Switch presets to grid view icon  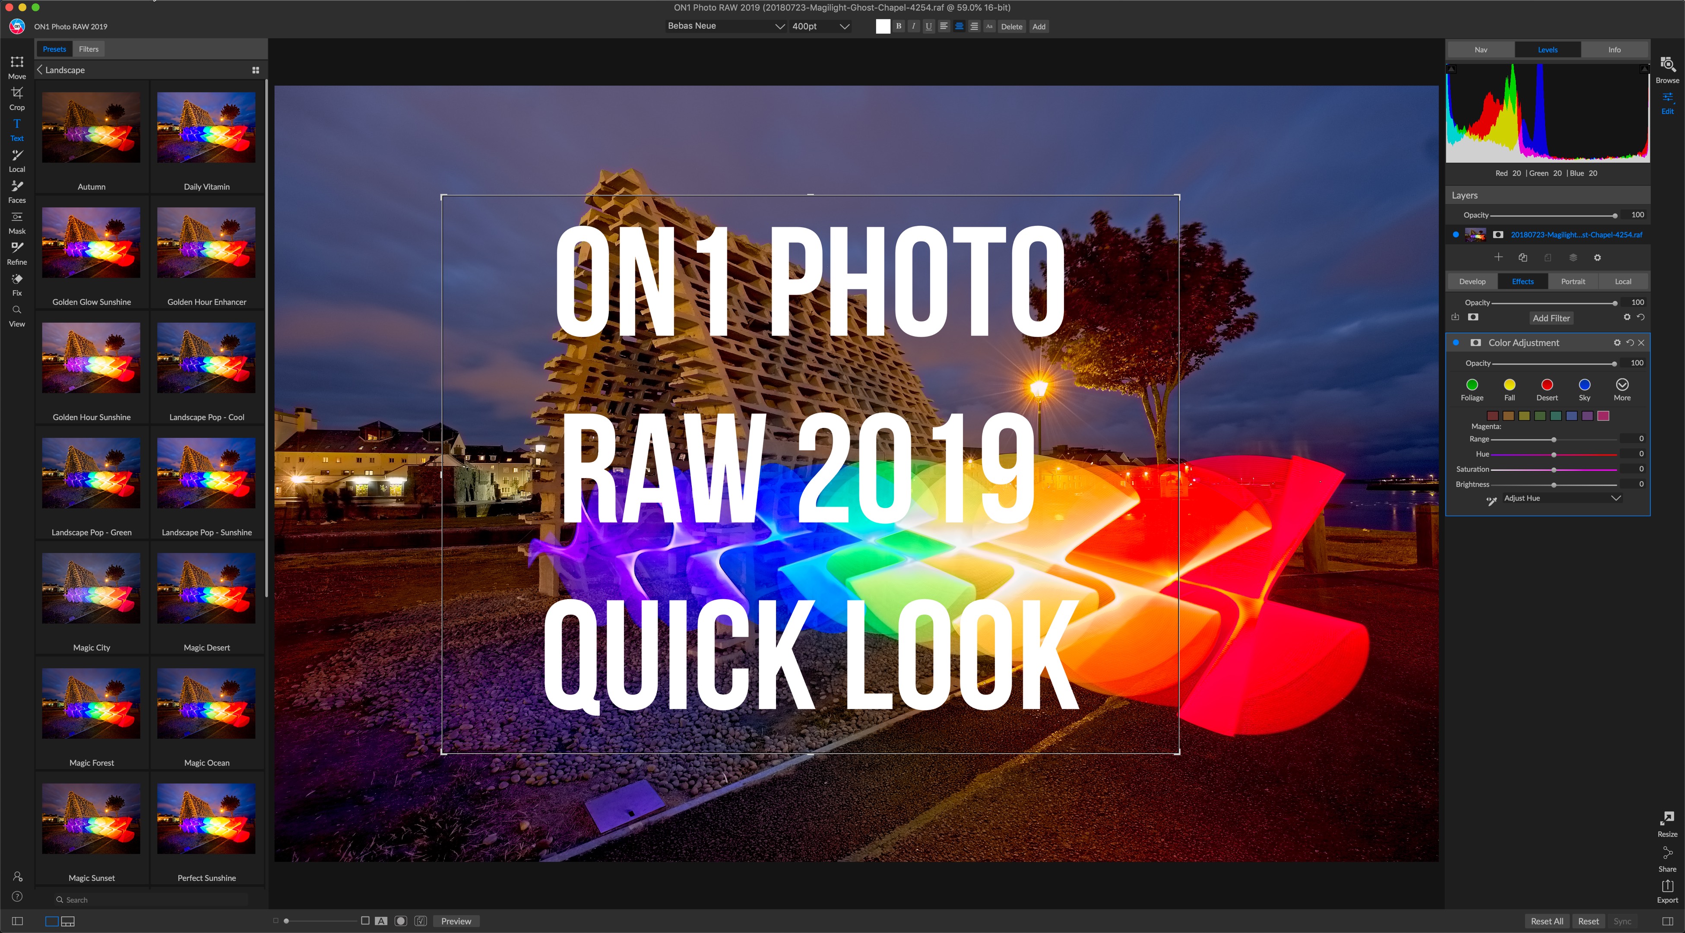pyautogui.click(x=256, y=70)
